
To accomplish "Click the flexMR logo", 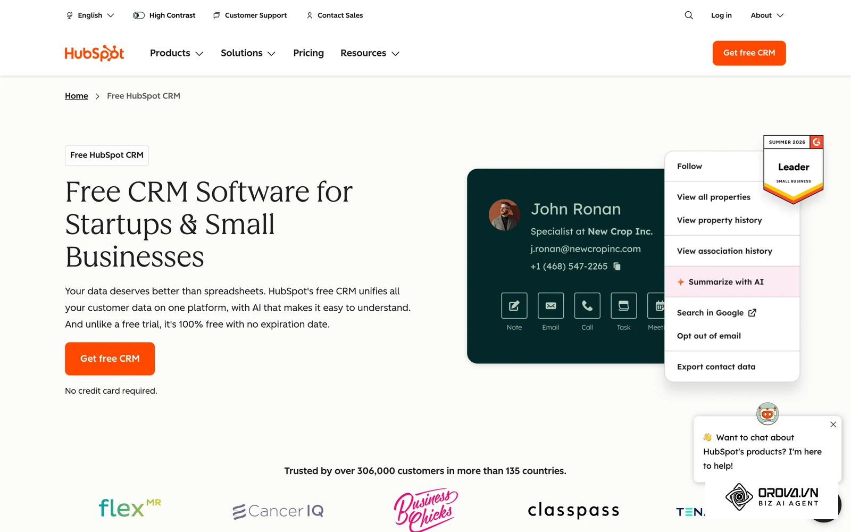I will pos(130,509).
